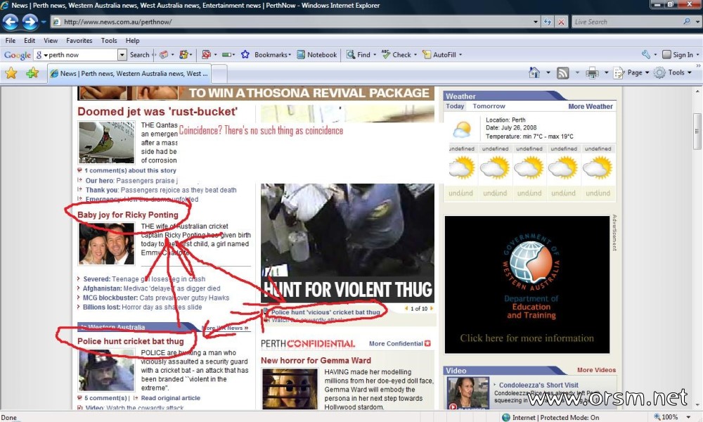Click the Qantas jet story thumbnail
Viewport: 703px width, 422px height.
pyautogui.click(x=106, y=142)
